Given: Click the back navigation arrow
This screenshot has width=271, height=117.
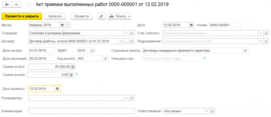Looking at the screenshot, I should [7, 5].
